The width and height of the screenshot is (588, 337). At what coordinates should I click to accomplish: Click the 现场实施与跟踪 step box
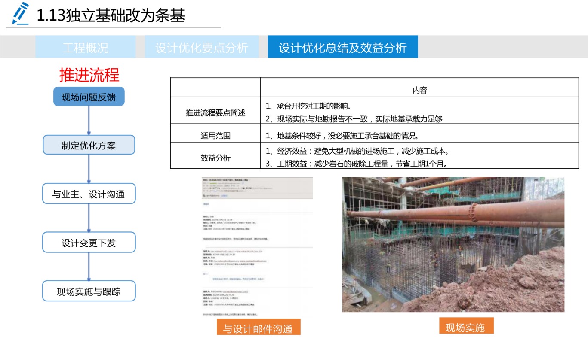point(89,291)
